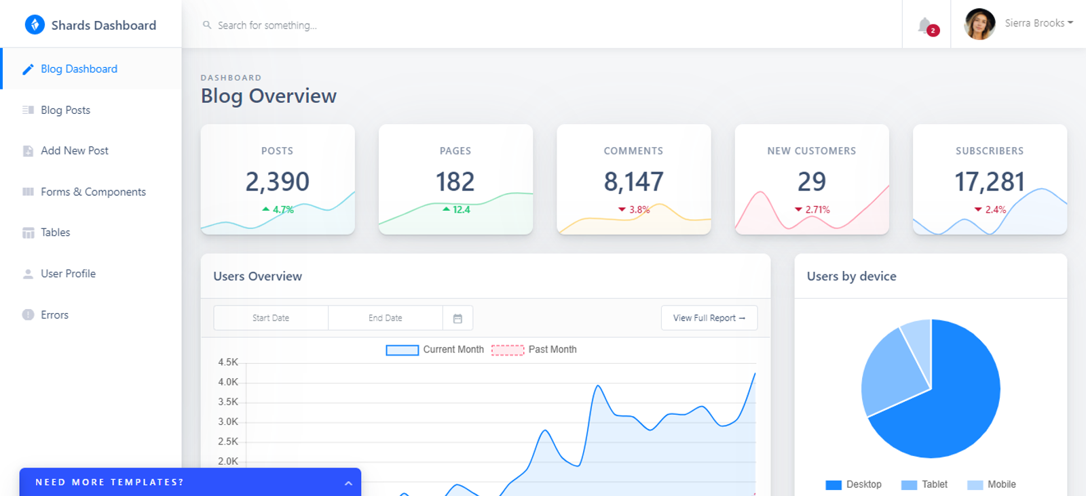
Task: Click the Forms & Components columns icon
Action: click(28, 192)
